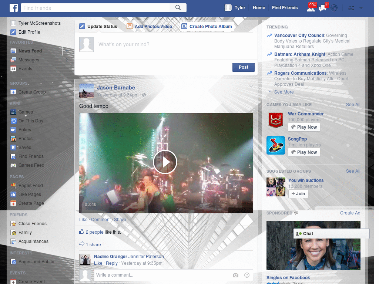The height and width of the screenshot is (284, 379).
Task: Like Jason Barnabe's post
Action: (83, 220)
